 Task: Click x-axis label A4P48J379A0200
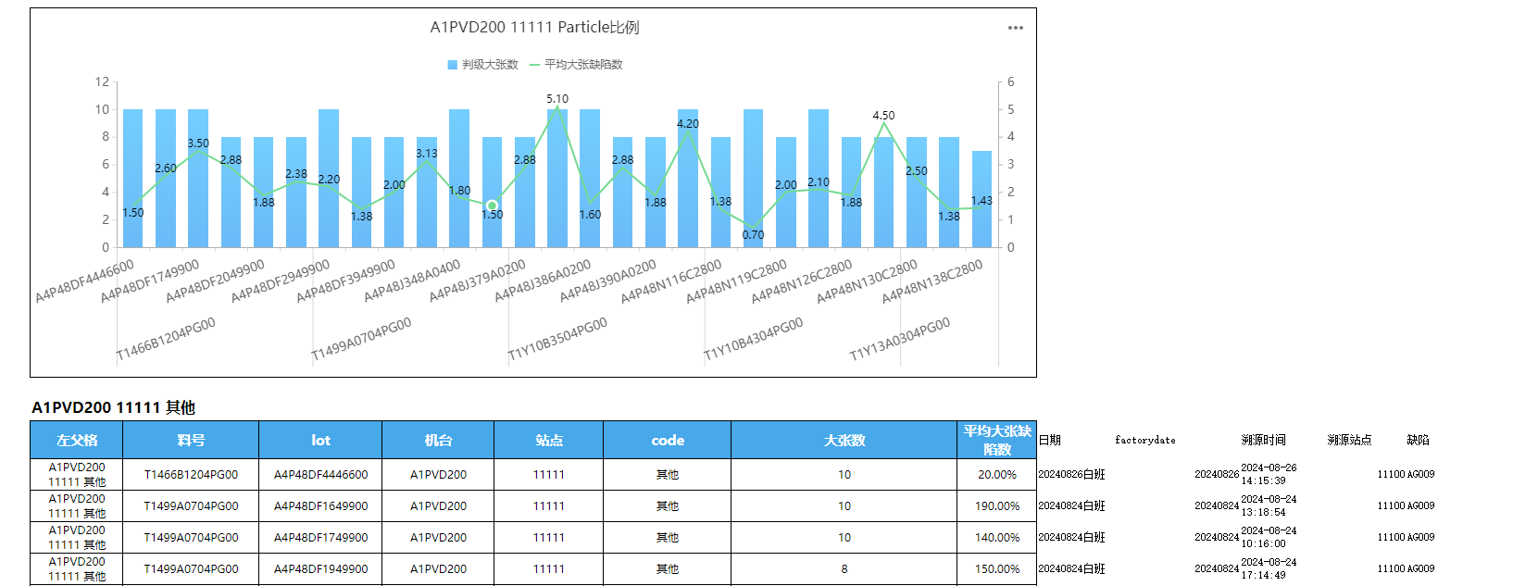pyautogui.click(x=477, y=281)
